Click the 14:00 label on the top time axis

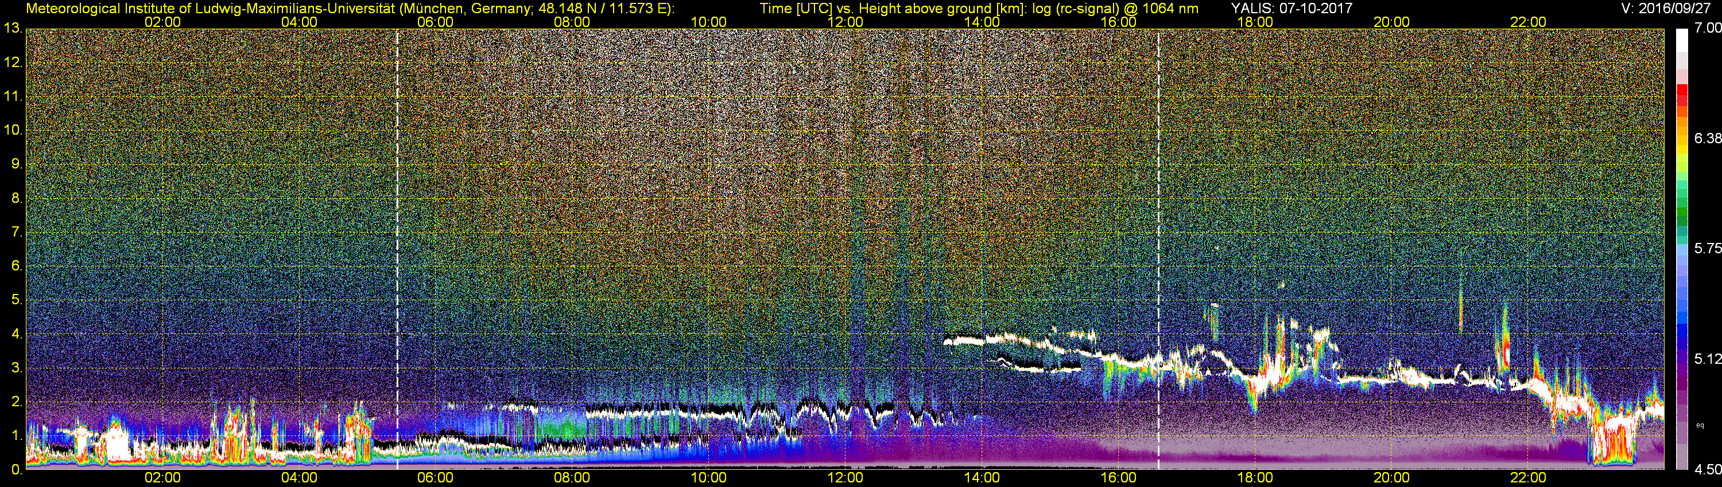982,22
